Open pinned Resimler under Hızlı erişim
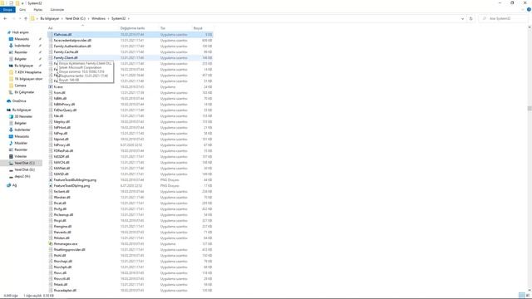 [x=21, y=52]
